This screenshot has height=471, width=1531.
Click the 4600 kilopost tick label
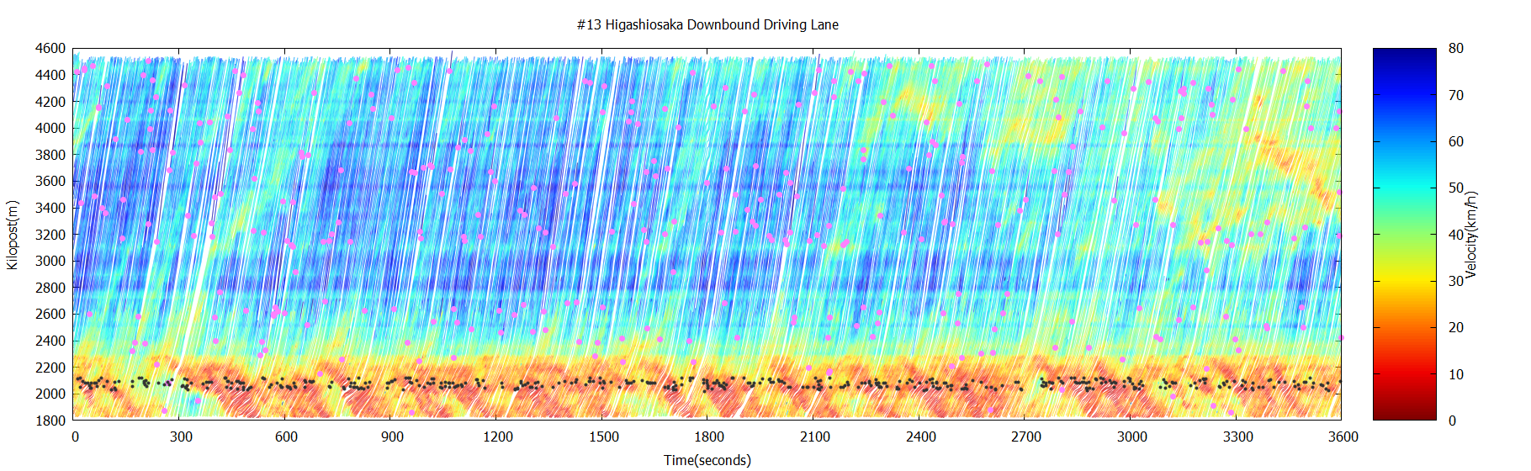pyautogui.click(x=50, y=49)
